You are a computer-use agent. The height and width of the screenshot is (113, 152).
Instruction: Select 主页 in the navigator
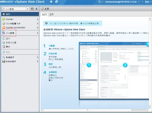pyautogui.click(x=20, y=14)
